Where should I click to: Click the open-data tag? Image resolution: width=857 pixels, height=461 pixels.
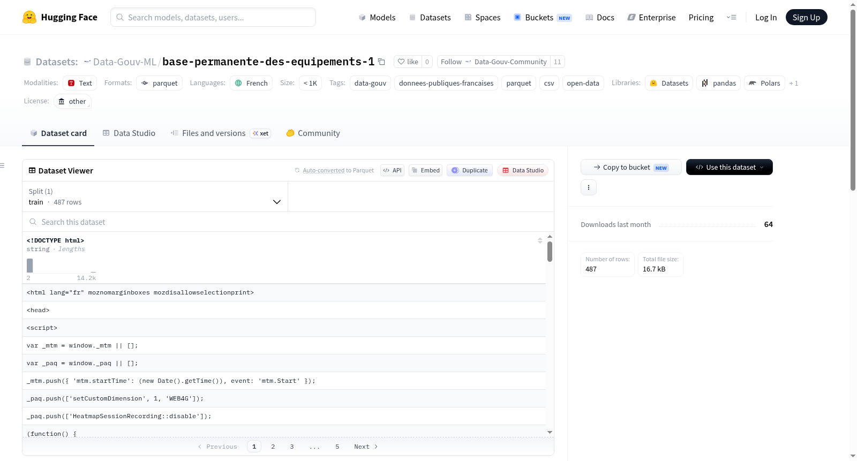pyautogui.click(x=583, y=83)
